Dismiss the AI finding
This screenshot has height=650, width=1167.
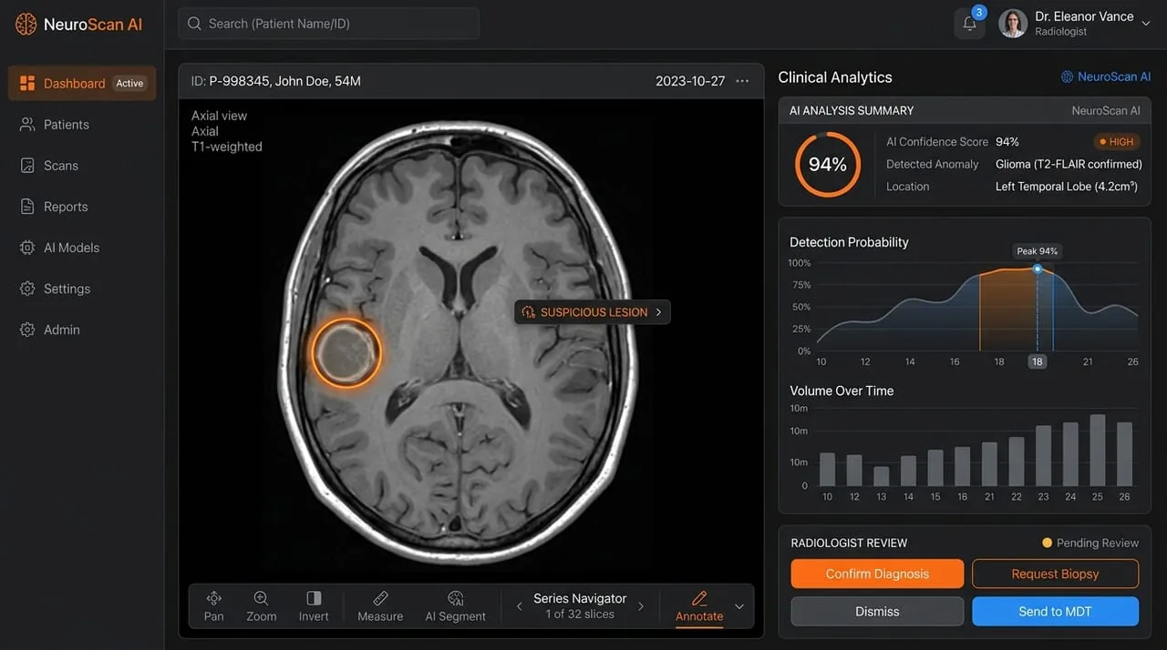(877, 612)
